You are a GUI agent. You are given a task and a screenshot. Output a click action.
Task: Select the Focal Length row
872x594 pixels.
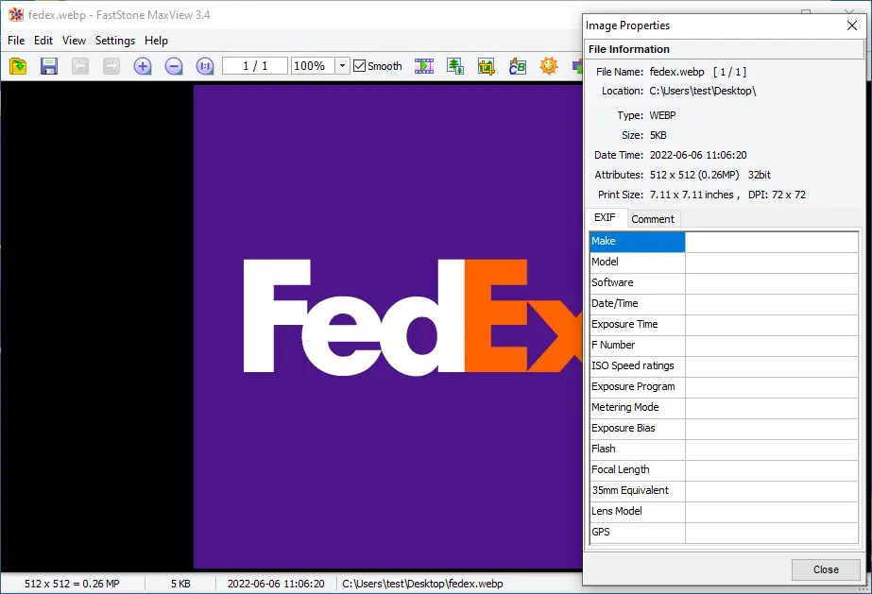tap(724, 470)
